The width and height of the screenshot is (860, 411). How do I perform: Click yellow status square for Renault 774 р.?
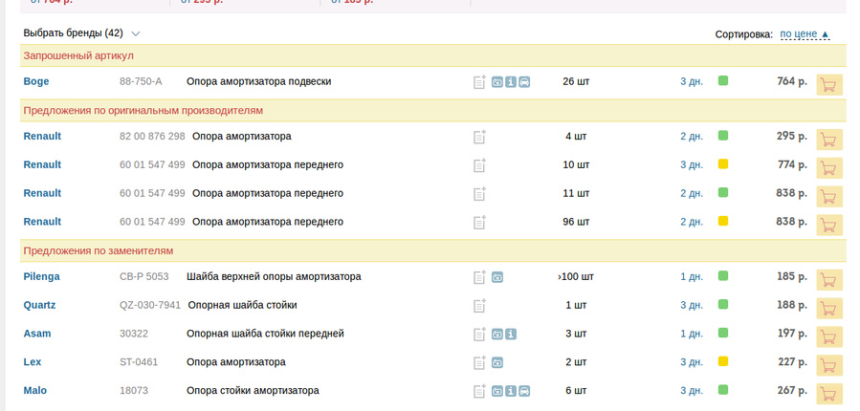pos(723,164)
